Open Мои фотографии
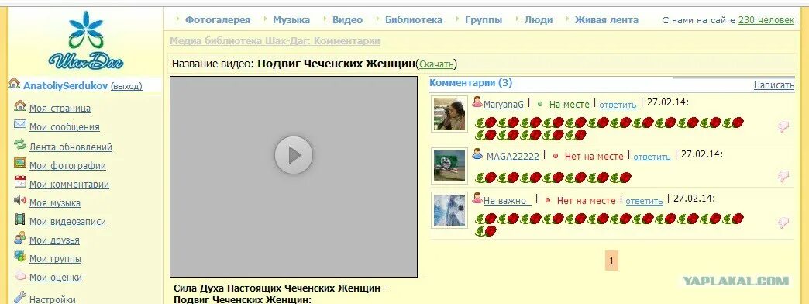 click(67, 166)
